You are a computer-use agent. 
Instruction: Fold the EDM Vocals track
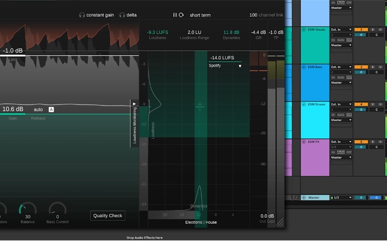point(304,30)
